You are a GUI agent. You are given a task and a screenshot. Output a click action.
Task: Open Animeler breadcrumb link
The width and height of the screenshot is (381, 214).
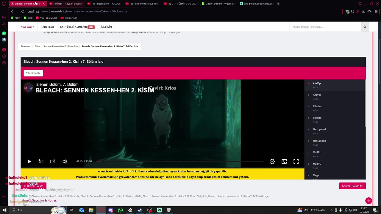26,46
